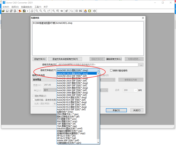This screenshot has width=176, height=145.
Task: Click the Print toolbar icon
Action: tap(32, 11)
